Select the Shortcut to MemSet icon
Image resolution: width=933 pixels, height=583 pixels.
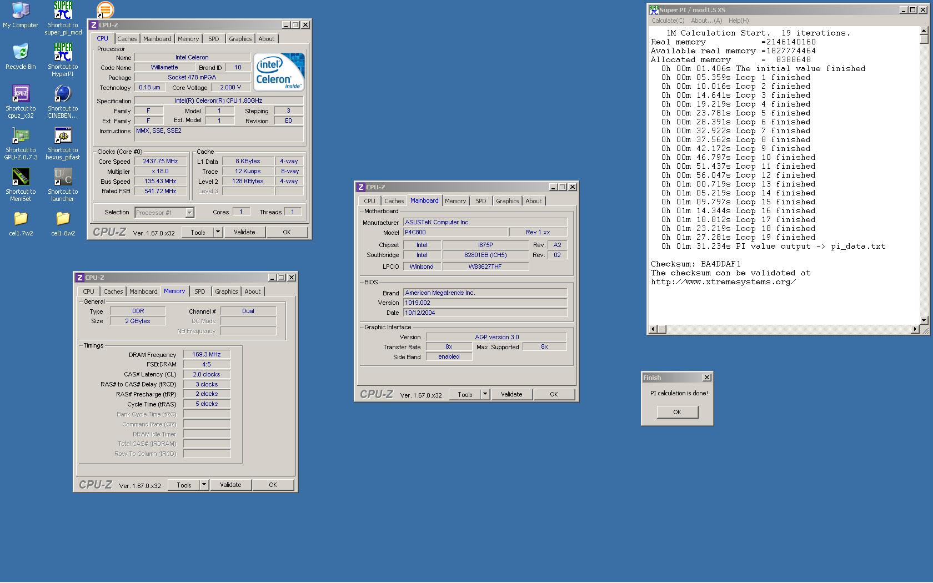[x=21, y=185]
